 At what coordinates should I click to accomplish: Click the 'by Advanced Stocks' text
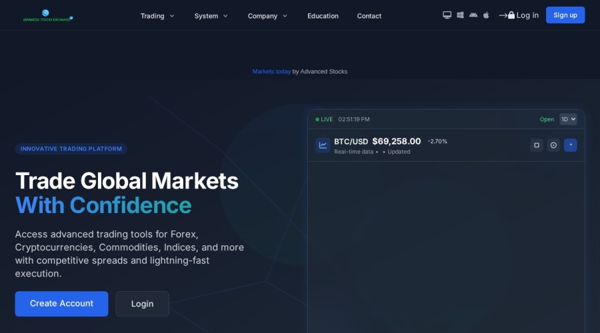click(320, 71)
